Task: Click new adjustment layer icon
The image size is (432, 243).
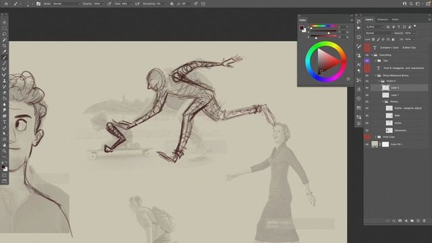Action: point(406,221)
